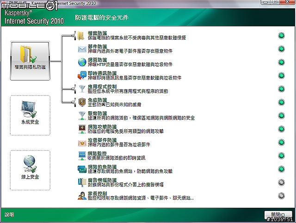Viewport: 296px width, 223px height.
Task: Select the 線上安全 category
Action: pyautogui.click(x=30, y=170)
